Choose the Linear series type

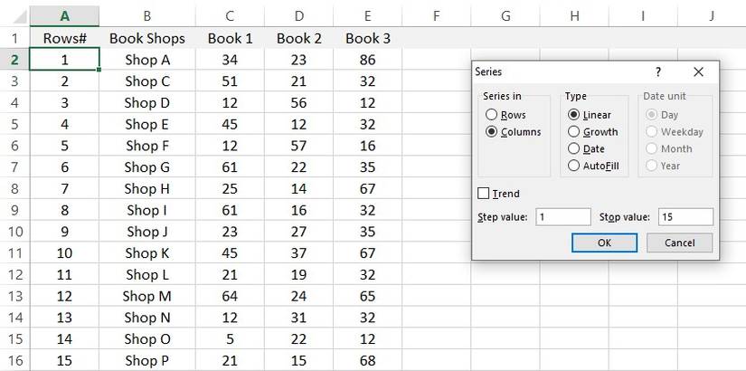[x=573, y=115]
